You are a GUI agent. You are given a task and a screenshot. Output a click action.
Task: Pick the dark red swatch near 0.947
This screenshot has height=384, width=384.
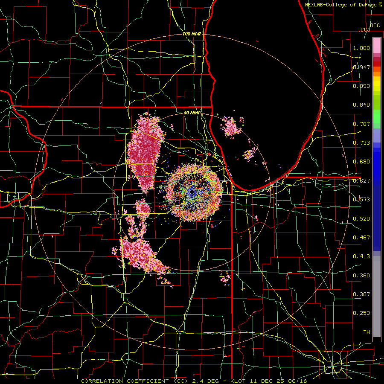[x=377, y=64]
